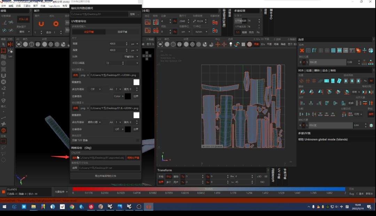Pick the orange rectangle select tool
This screenshot has width=376, height=216.
tap(3, 50)
